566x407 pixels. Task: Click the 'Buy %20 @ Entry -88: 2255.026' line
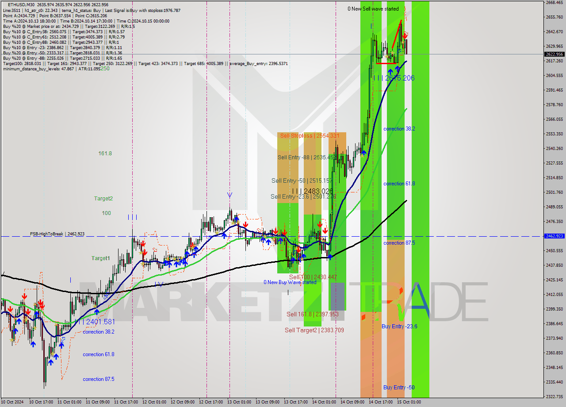[x=62, y=58]
